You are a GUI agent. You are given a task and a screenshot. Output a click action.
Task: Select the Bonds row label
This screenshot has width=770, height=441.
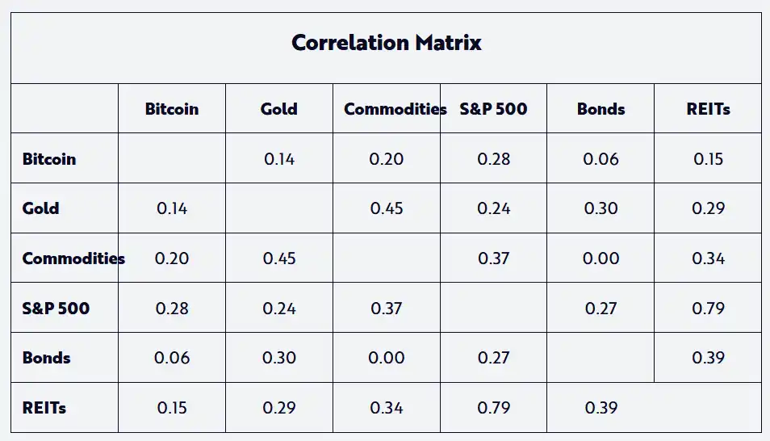point(47,358)
